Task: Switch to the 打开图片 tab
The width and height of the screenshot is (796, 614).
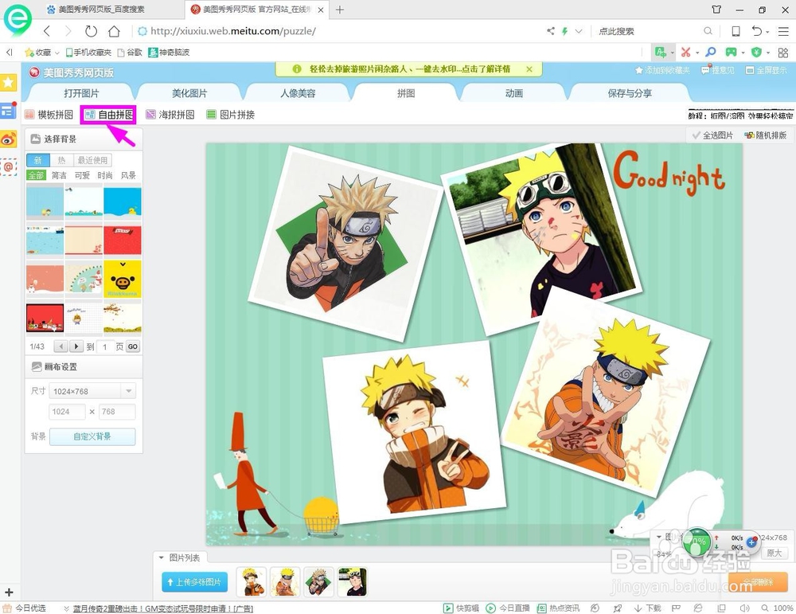Action: pyautogui.click(x=81, y=93)
